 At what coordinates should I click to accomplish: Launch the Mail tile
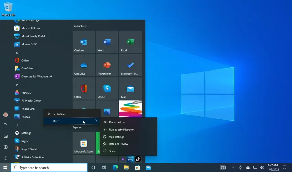coord(130,89)
